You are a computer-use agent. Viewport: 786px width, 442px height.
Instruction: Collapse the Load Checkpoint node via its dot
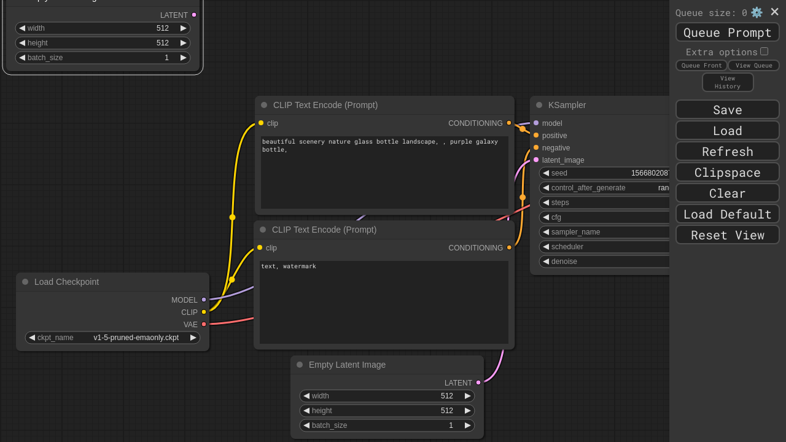click(25, 282)
